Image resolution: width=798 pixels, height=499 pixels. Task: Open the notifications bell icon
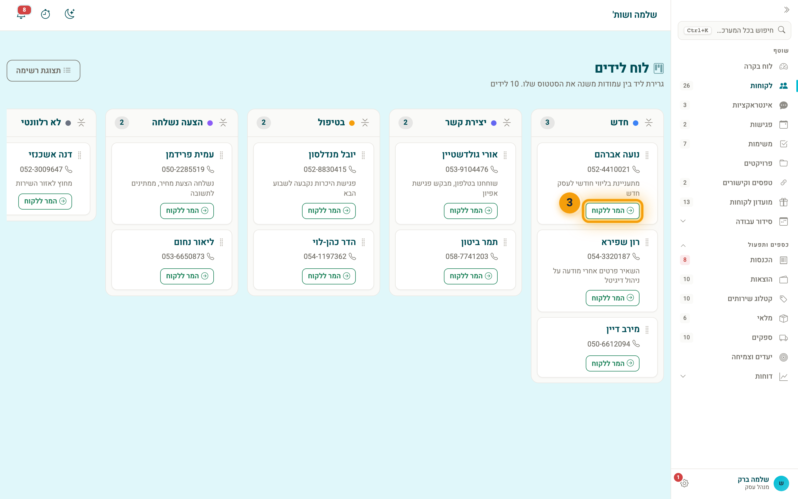pos(21,14)
